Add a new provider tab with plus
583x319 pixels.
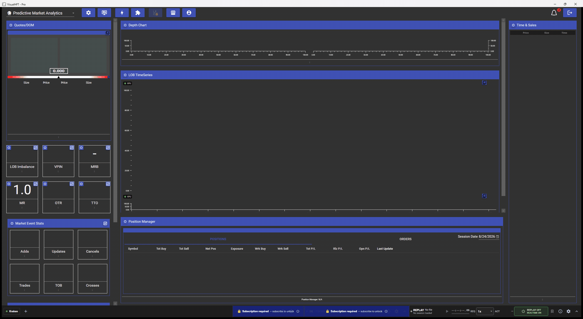click(x=25, y=311)
